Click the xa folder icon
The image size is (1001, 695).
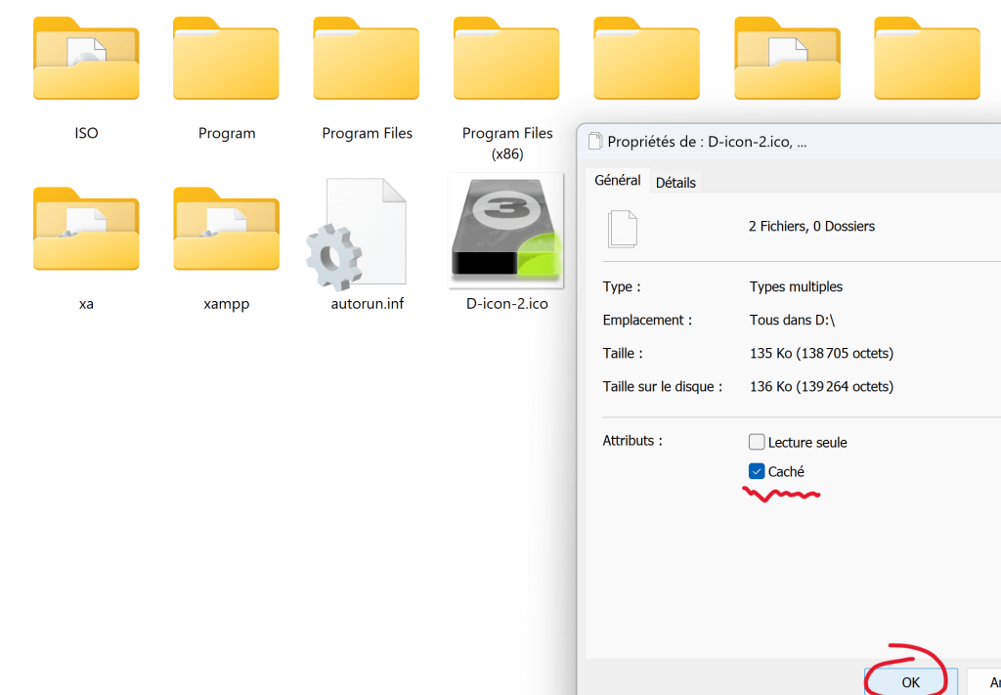pos(86,230)
